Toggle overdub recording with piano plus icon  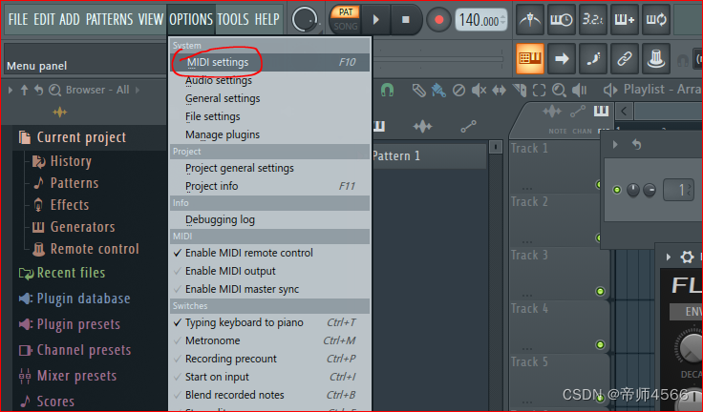[x=624, y=20]
